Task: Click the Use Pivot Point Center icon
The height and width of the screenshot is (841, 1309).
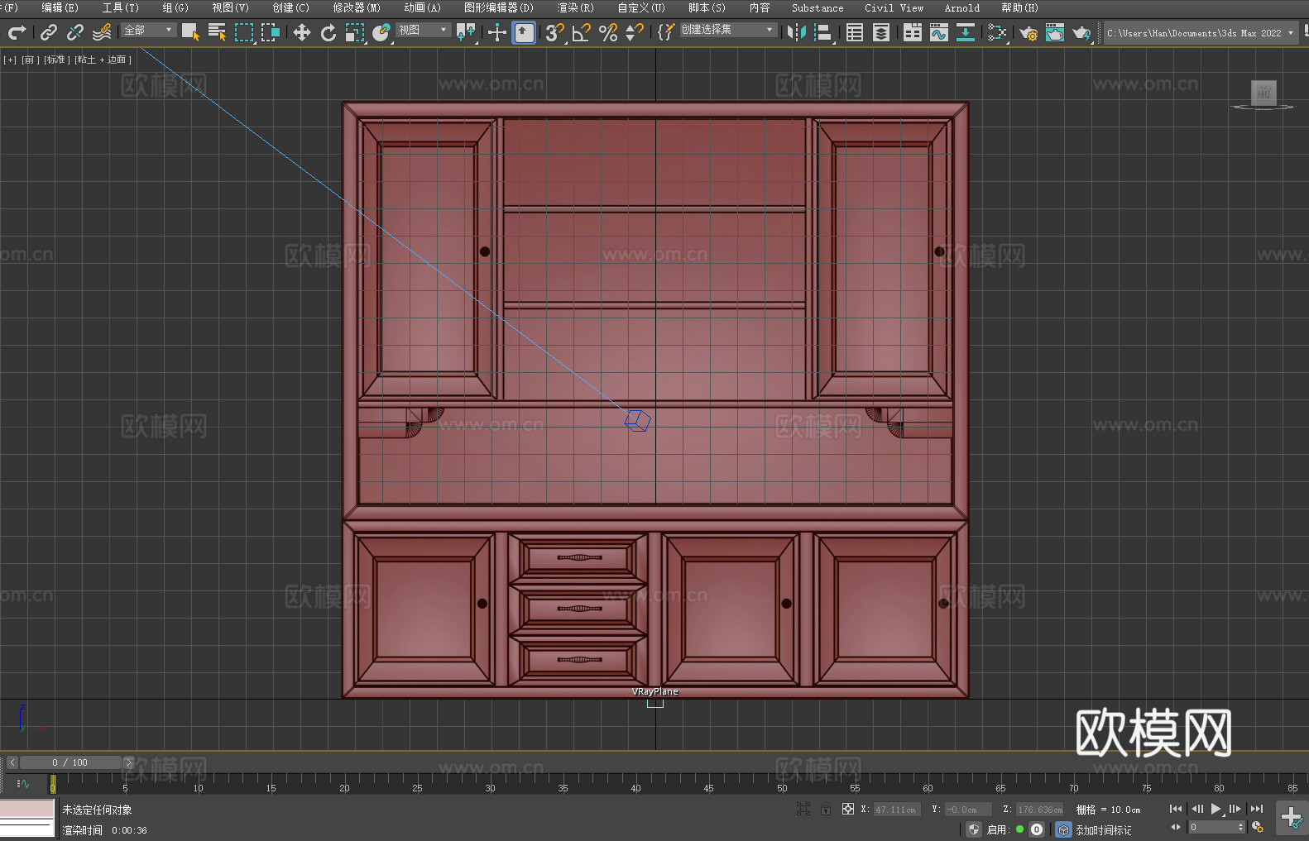Action: click(466, 32)
